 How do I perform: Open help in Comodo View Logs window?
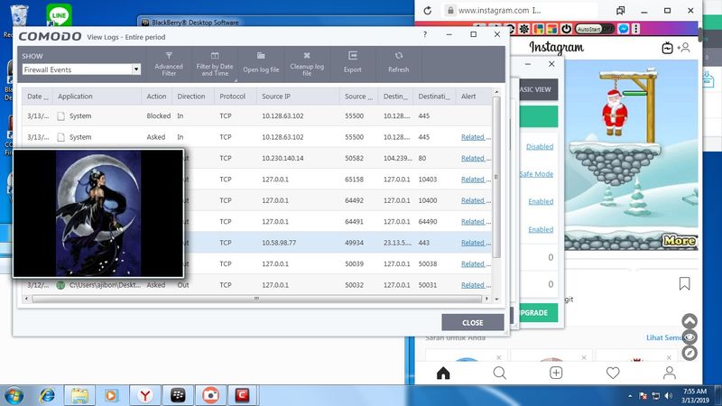tap(425, 34)
